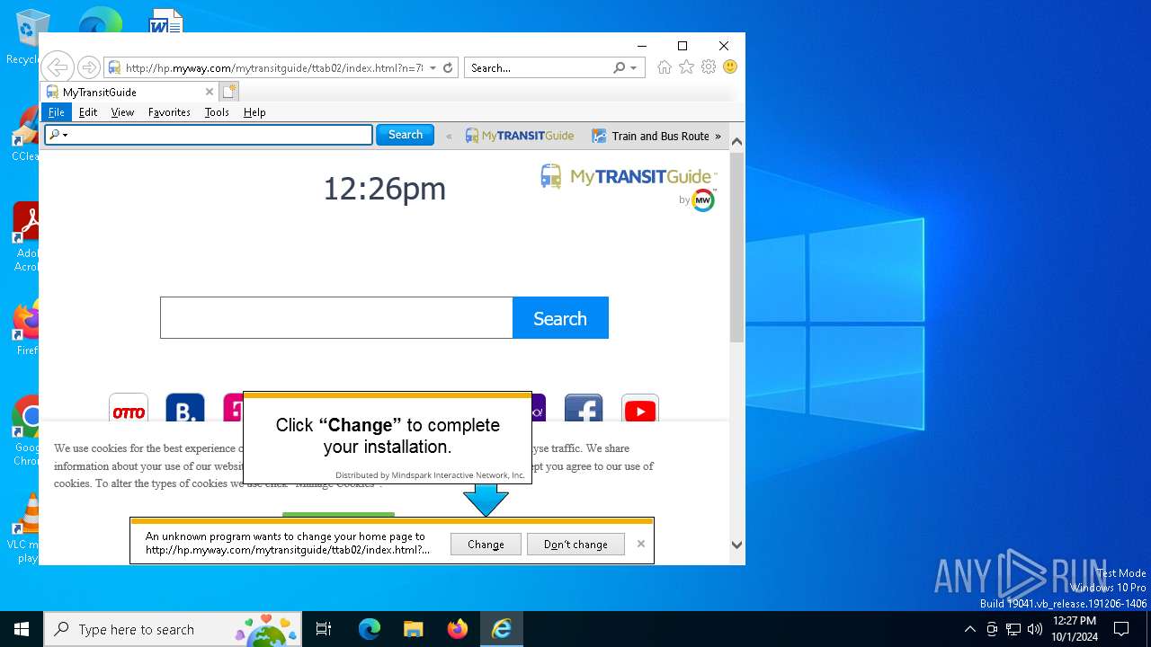Show previous toolbar items with the left chevron
This screenshot has height=647, width=1151.
tap(449, 136)
